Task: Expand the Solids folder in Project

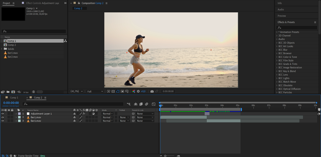Action: point(2,49)
